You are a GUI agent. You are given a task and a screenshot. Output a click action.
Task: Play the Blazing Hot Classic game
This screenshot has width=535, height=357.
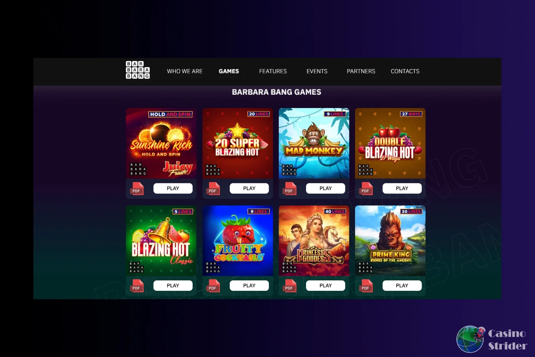pyautogui.click(x=173, y=286)
